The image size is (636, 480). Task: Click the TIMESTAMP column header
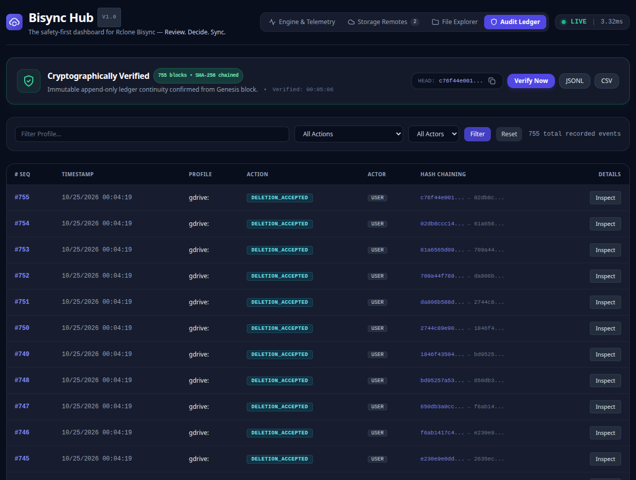[x=77, y=174]
